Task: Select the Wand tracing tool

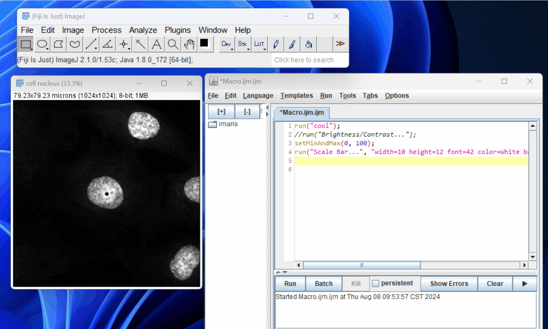Action: (x=140, y=44)
